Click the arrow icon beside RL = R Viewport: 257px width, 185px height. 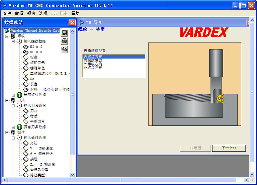pos(26,52)
